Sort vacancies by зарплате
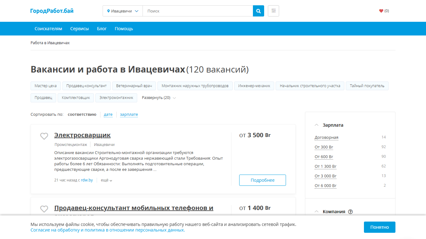Viewport: 426px width, 239px height. [129, 115]
